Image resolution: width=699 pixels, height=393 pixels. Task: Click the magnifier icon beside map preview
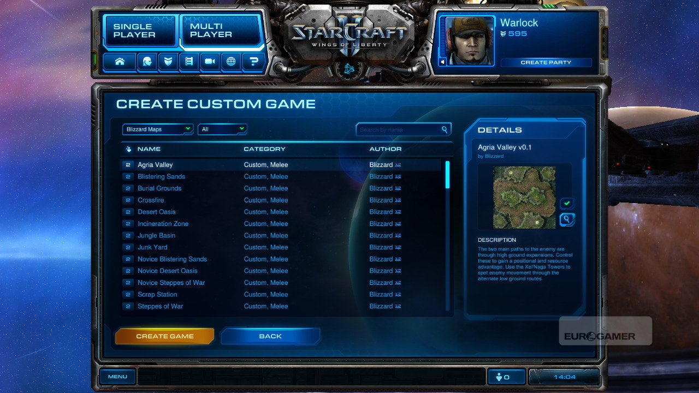pyautogui.click(x=567, y=219)
